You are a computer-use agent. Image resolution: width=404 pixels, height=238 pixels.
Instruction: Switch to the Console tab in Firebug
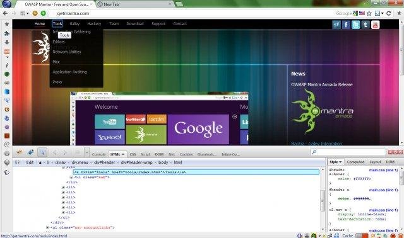[98, 154]
